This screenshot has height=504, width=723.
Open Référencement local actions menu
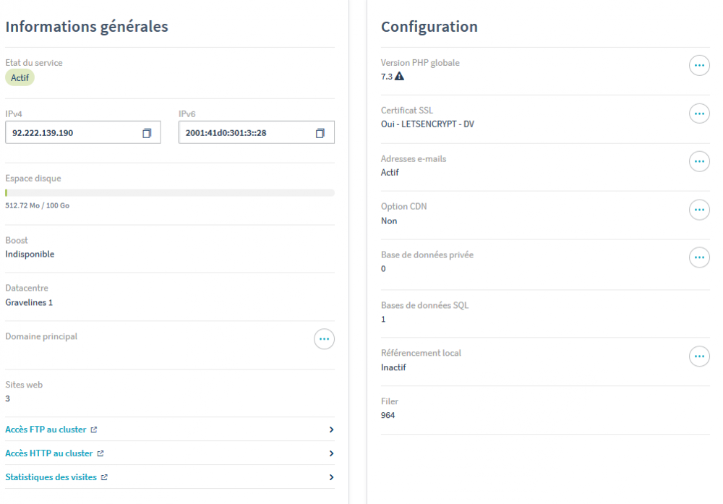click(699, 356)
